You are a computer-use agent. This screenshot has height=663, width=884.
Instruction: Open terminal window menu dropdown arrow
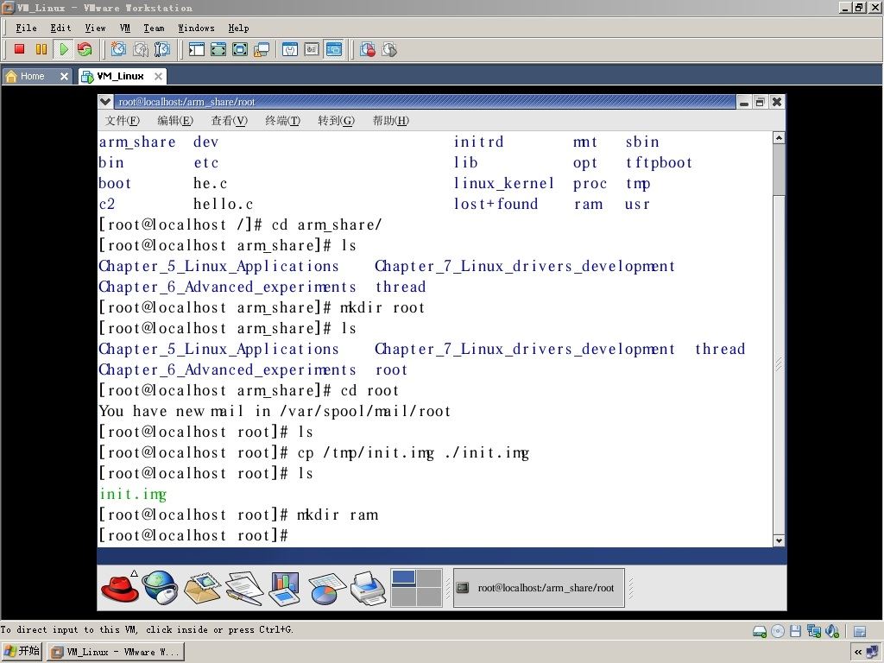point(104,102)
